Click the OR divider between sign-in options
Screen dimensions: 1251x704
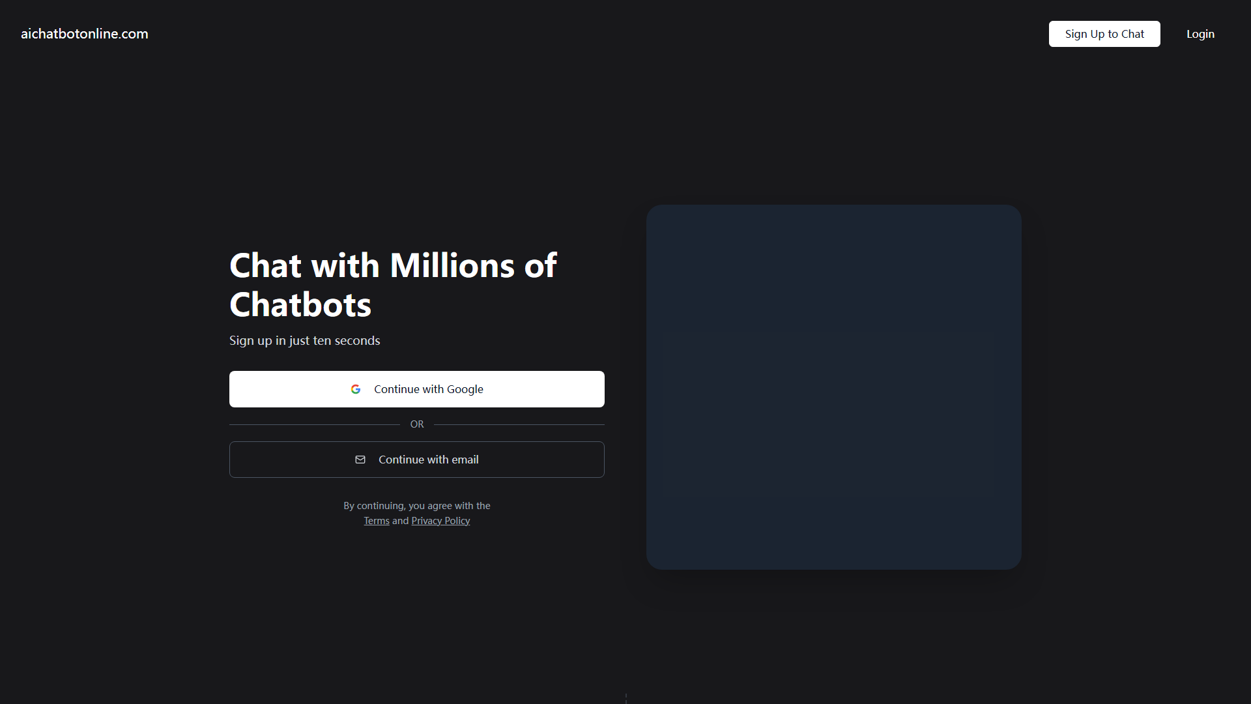[417, 424]
